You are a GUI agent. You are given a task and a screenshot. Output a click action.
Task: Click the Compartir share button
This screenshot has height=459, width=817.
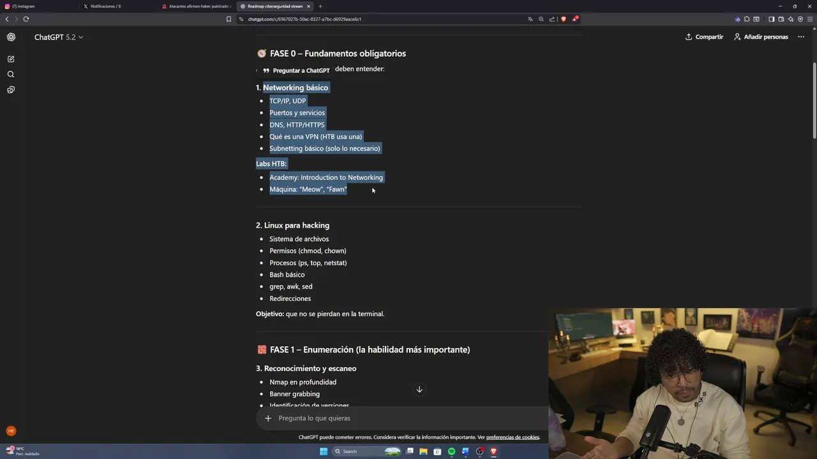point(704,37)
